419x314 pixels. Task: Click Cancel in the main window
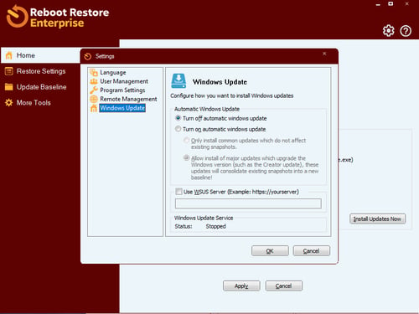click(x=283, y=286)
